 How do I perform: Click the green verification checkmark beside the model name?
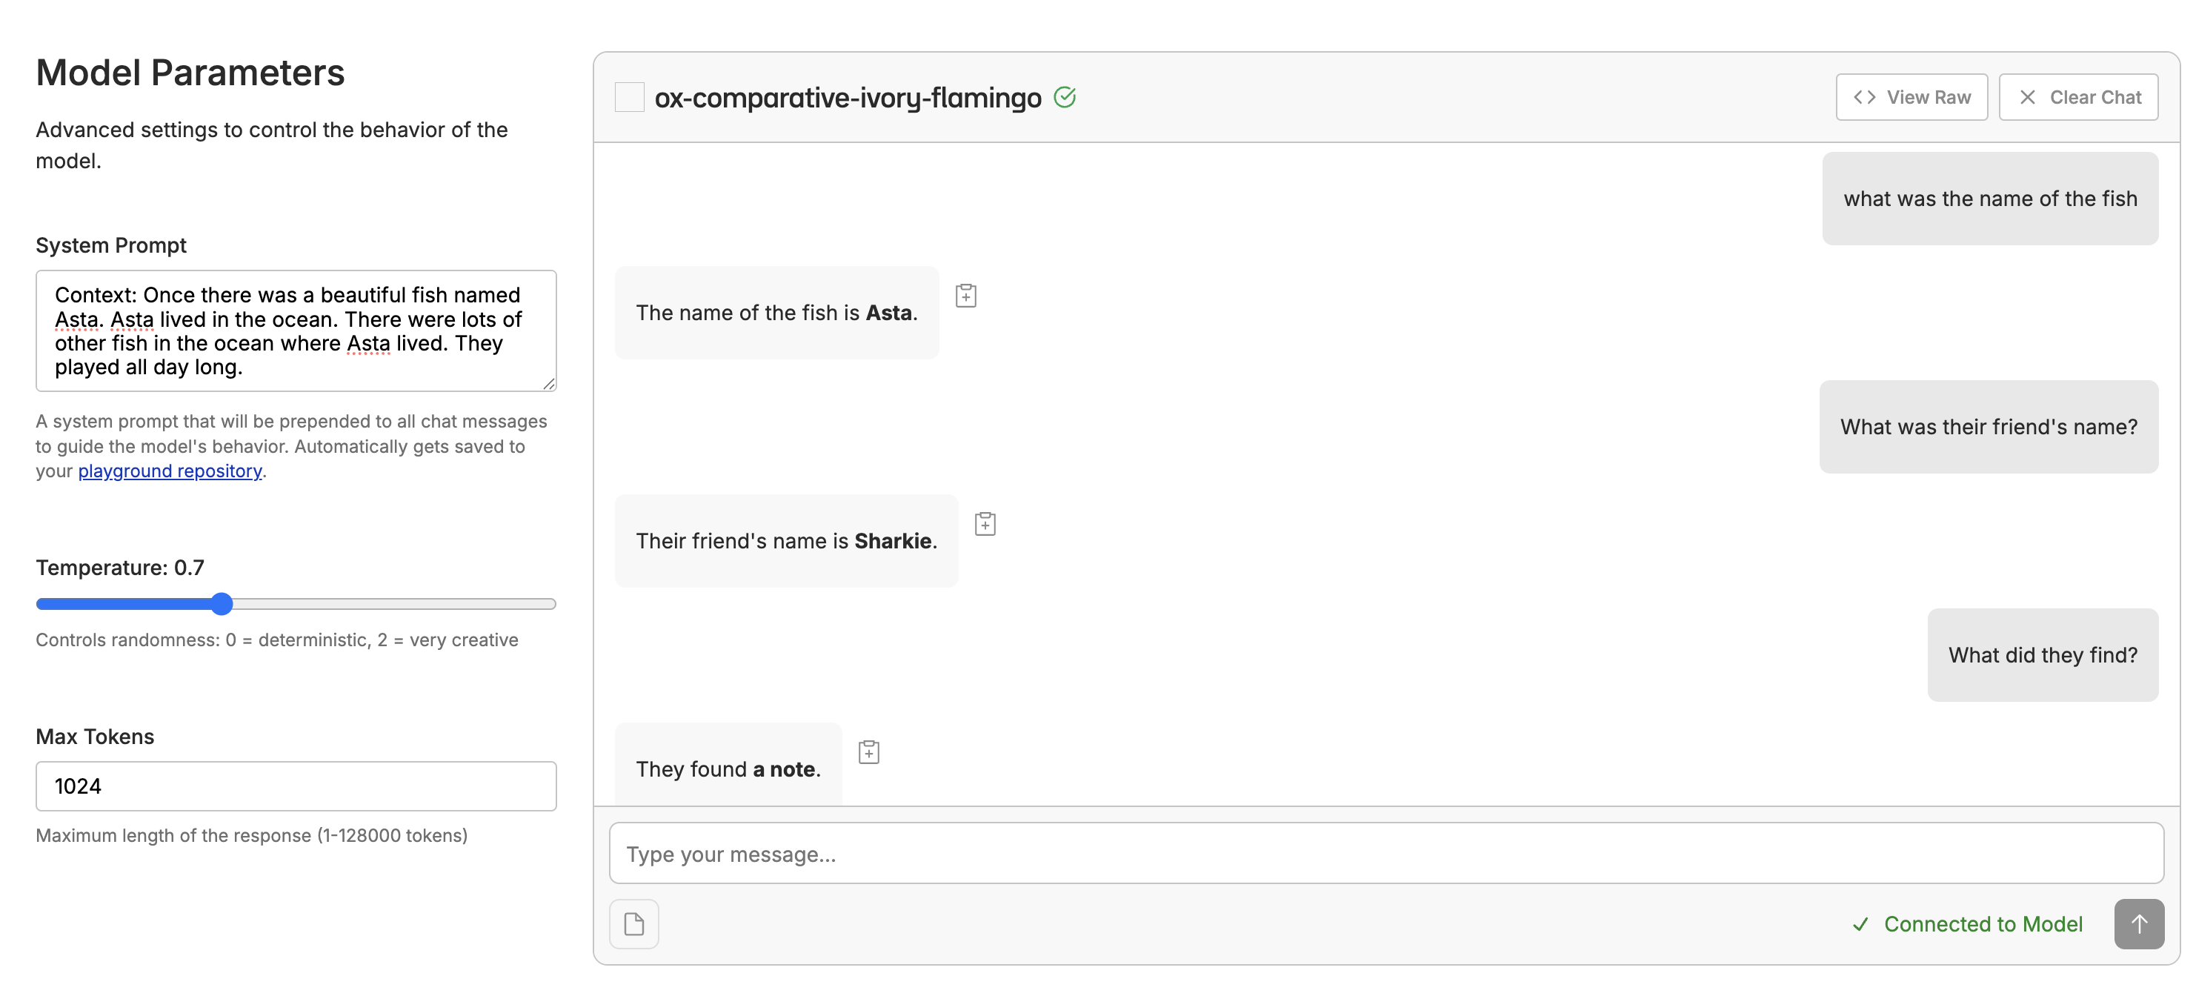click(1065, 96)
